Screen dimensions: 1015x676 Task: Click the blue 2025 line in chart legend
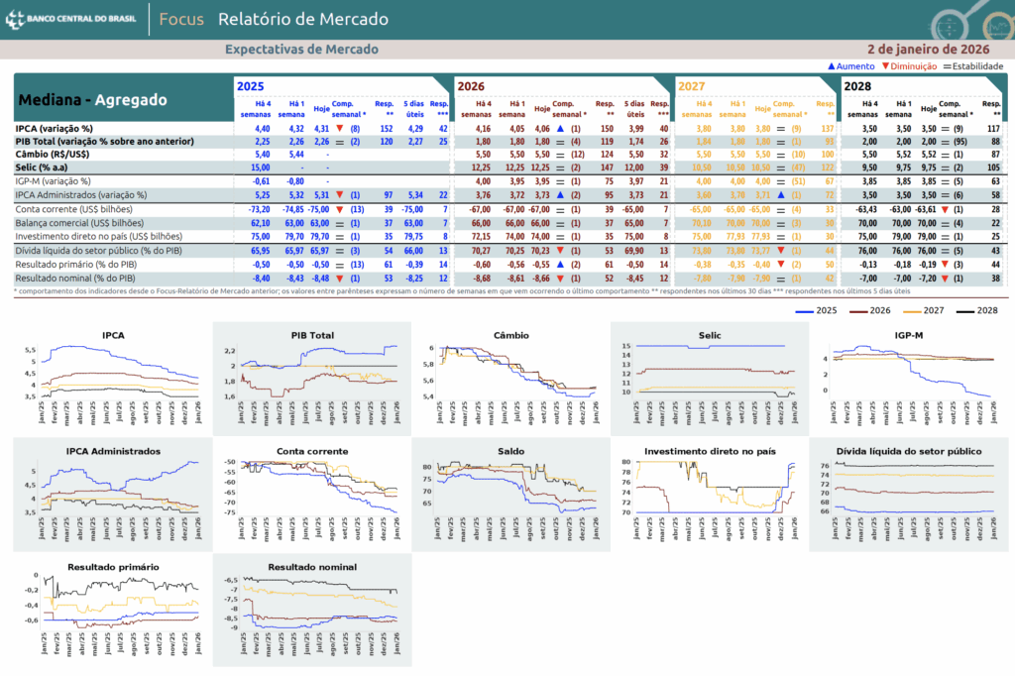(x=812, y=311)
